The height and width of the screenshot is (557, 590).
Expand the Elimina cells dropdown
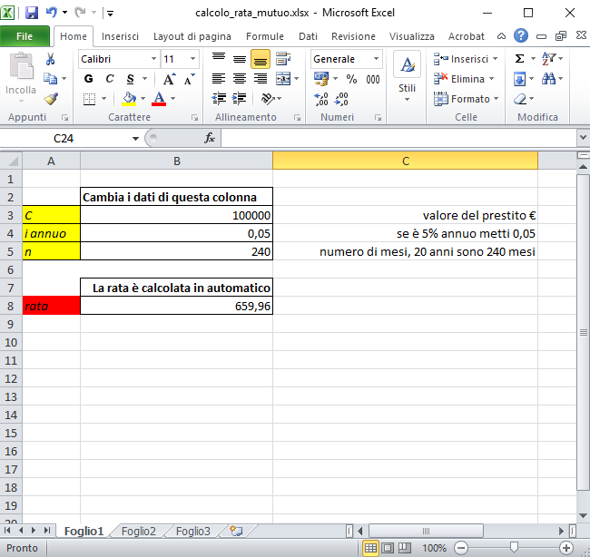(x=491, y=79)
